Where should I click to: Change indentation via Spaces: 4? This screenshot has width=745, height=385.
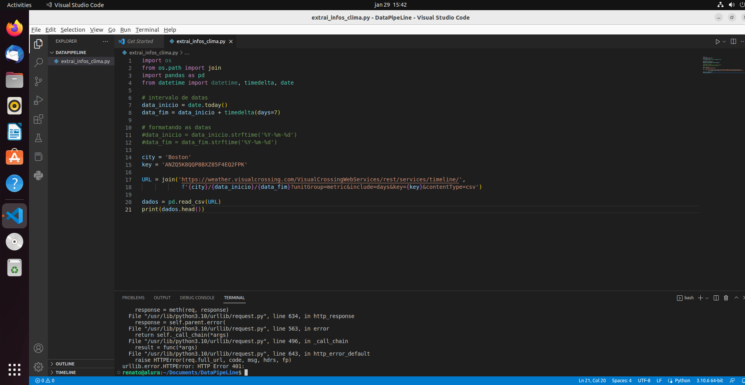(622, 381)
